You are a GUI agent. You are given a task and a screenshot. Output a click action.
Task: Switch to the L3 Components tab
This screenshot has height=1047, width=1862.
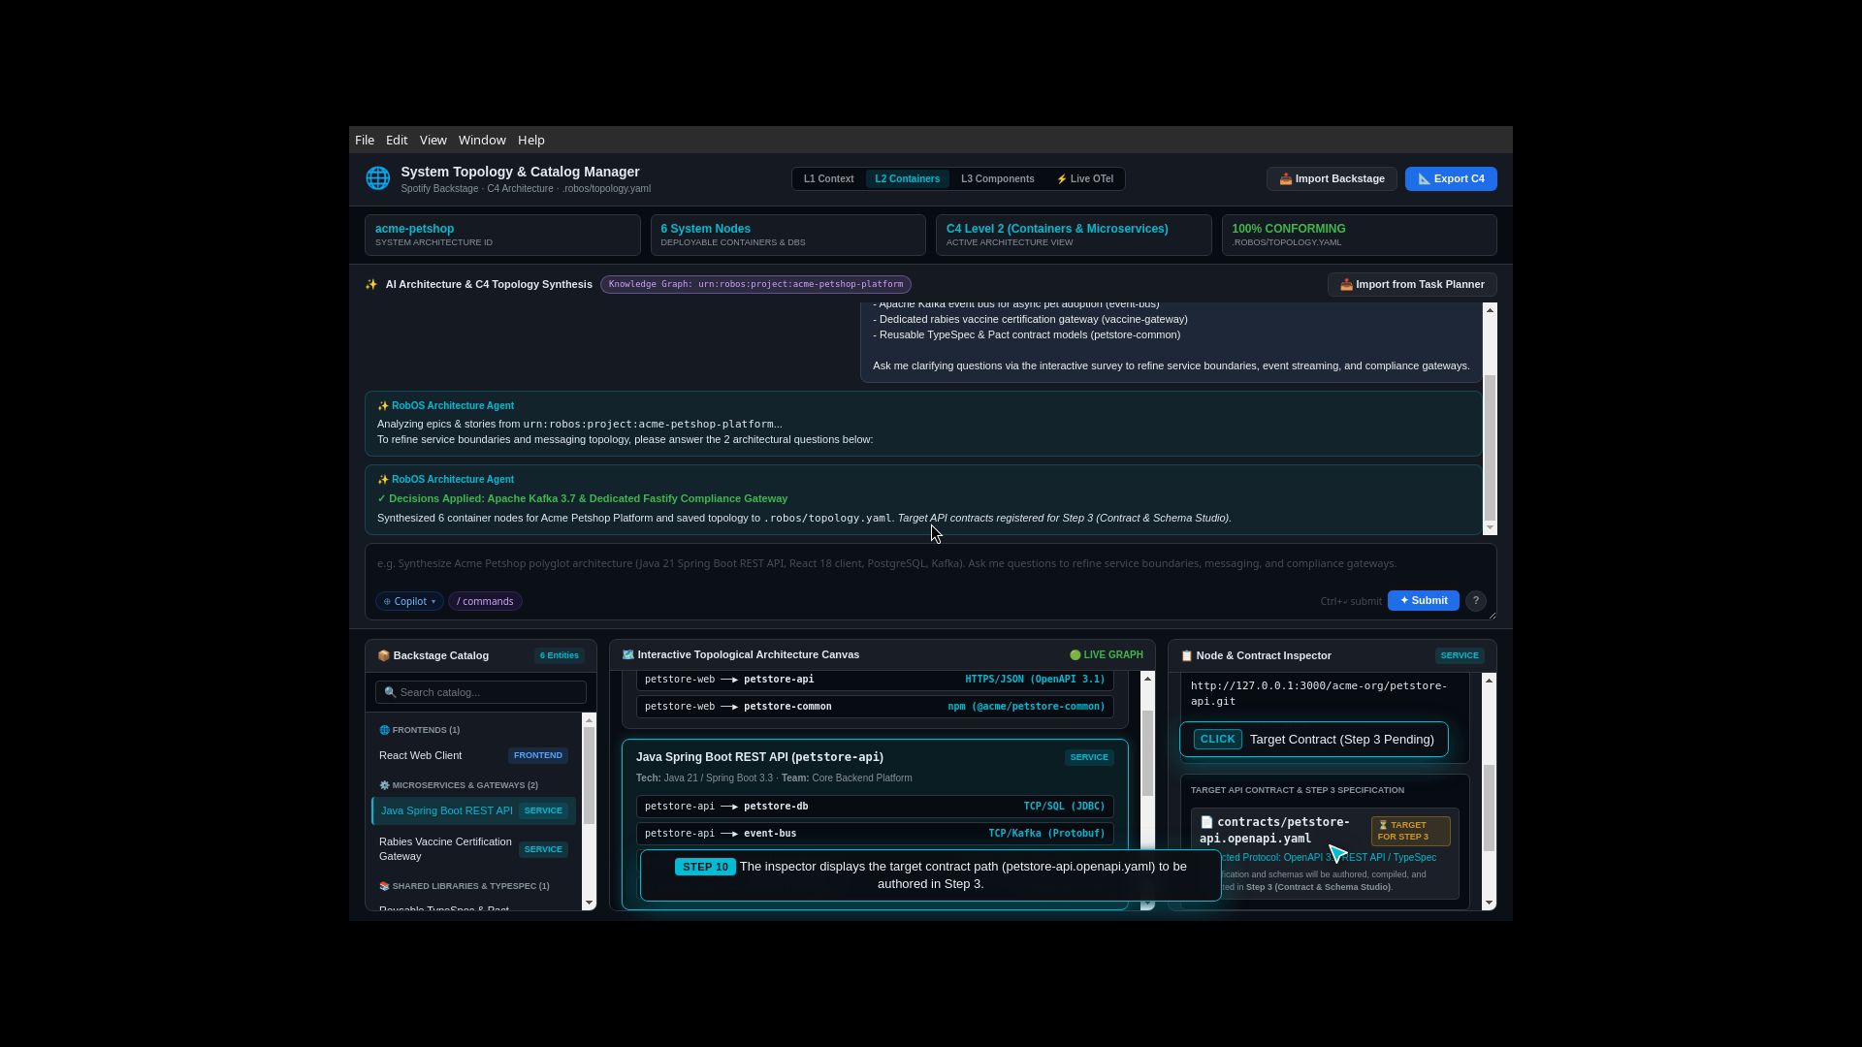(998, 179)
